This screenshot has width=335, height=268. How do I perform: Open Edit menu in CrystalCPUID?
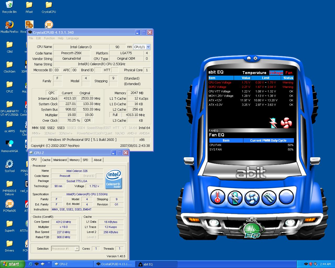pyautogui.click(x=38, y=38)
